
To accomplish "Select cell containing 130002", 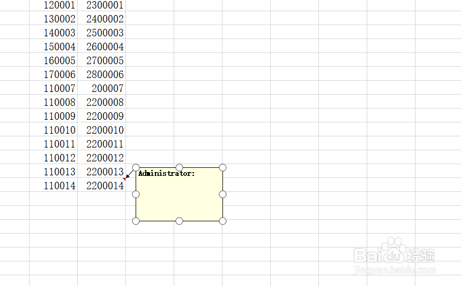I will pos(54,18).
